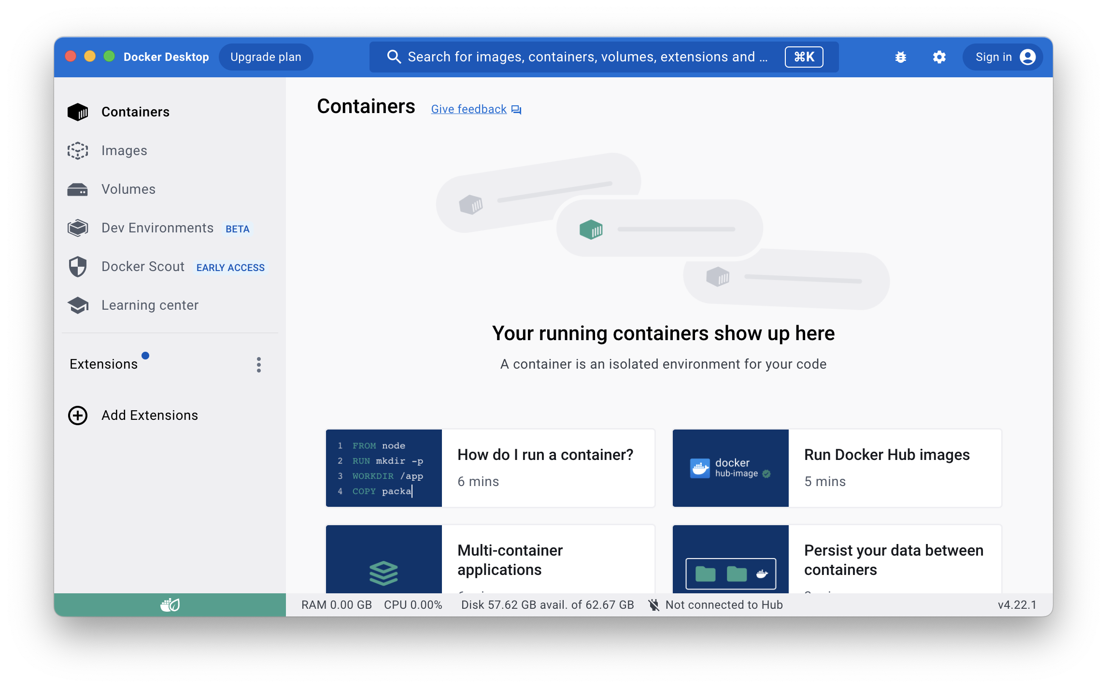This screenshot has width=1107, height=688.
Task: Click the Not connected to Hub plug icon
Action: click(654, 605)
